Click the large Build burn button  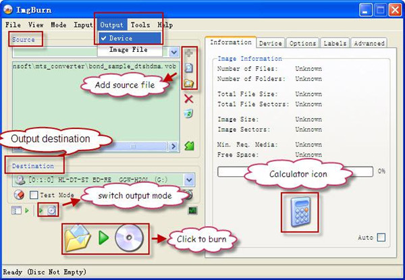[105, 238]
